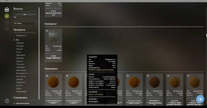Filter by Наживка category
The width and height of the screenshot is (207, 108).
tap(20, 58)
